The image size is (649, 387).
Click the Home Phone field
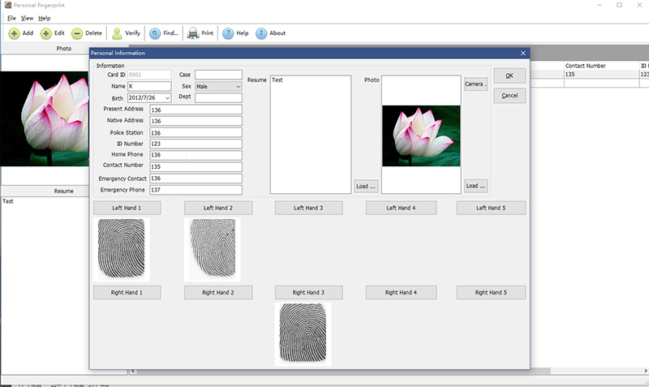(x=196, y=155)
